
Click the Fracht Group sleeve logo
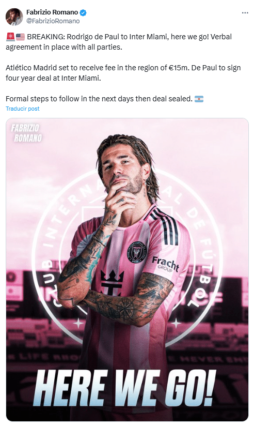pos(165,265)
